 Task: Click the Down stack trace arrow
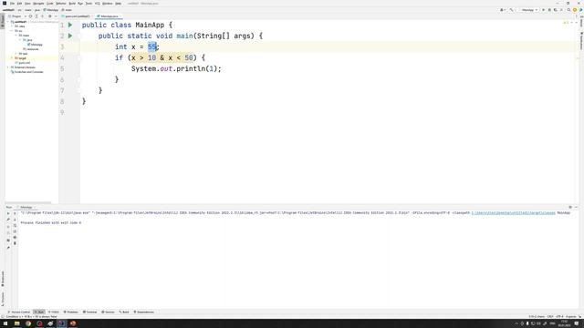coord(15,220)
